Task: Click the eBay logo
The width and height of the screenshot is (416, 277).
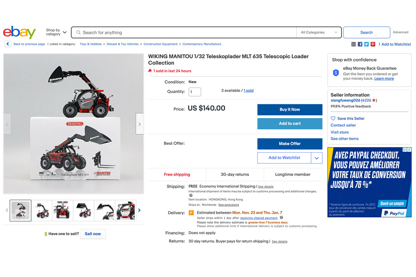Action: (20, 32)
